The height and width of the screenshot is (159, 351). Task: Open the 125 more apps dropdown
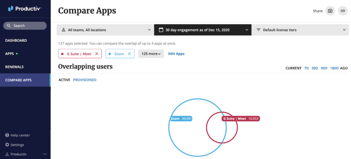pos(151,54)
